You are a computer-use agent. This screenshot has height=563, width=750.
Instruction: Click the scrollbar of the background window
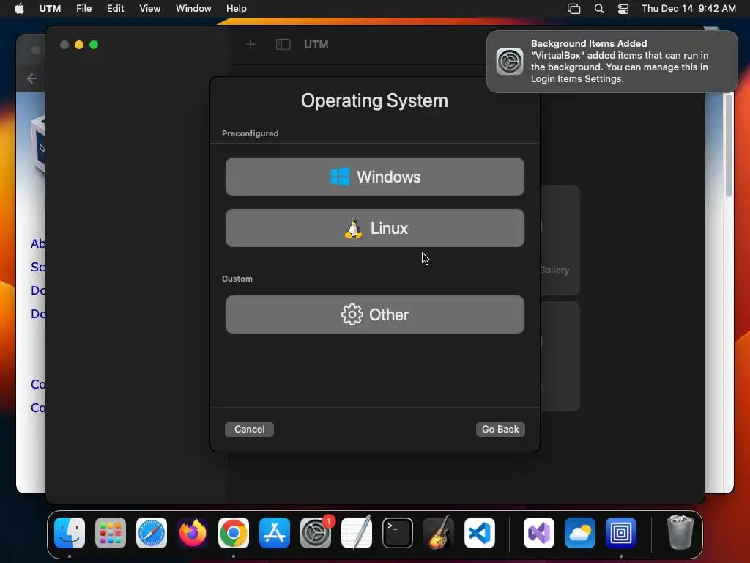729,145
